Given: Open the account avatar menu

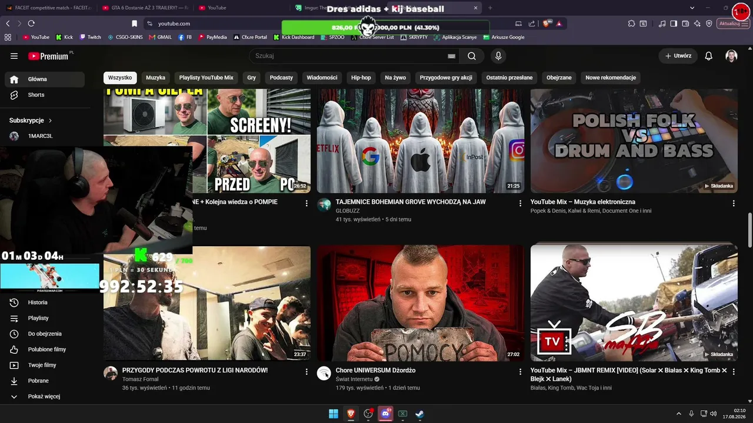Looking at the screenshot, I should pyautogui.click(x=731, y=56).
